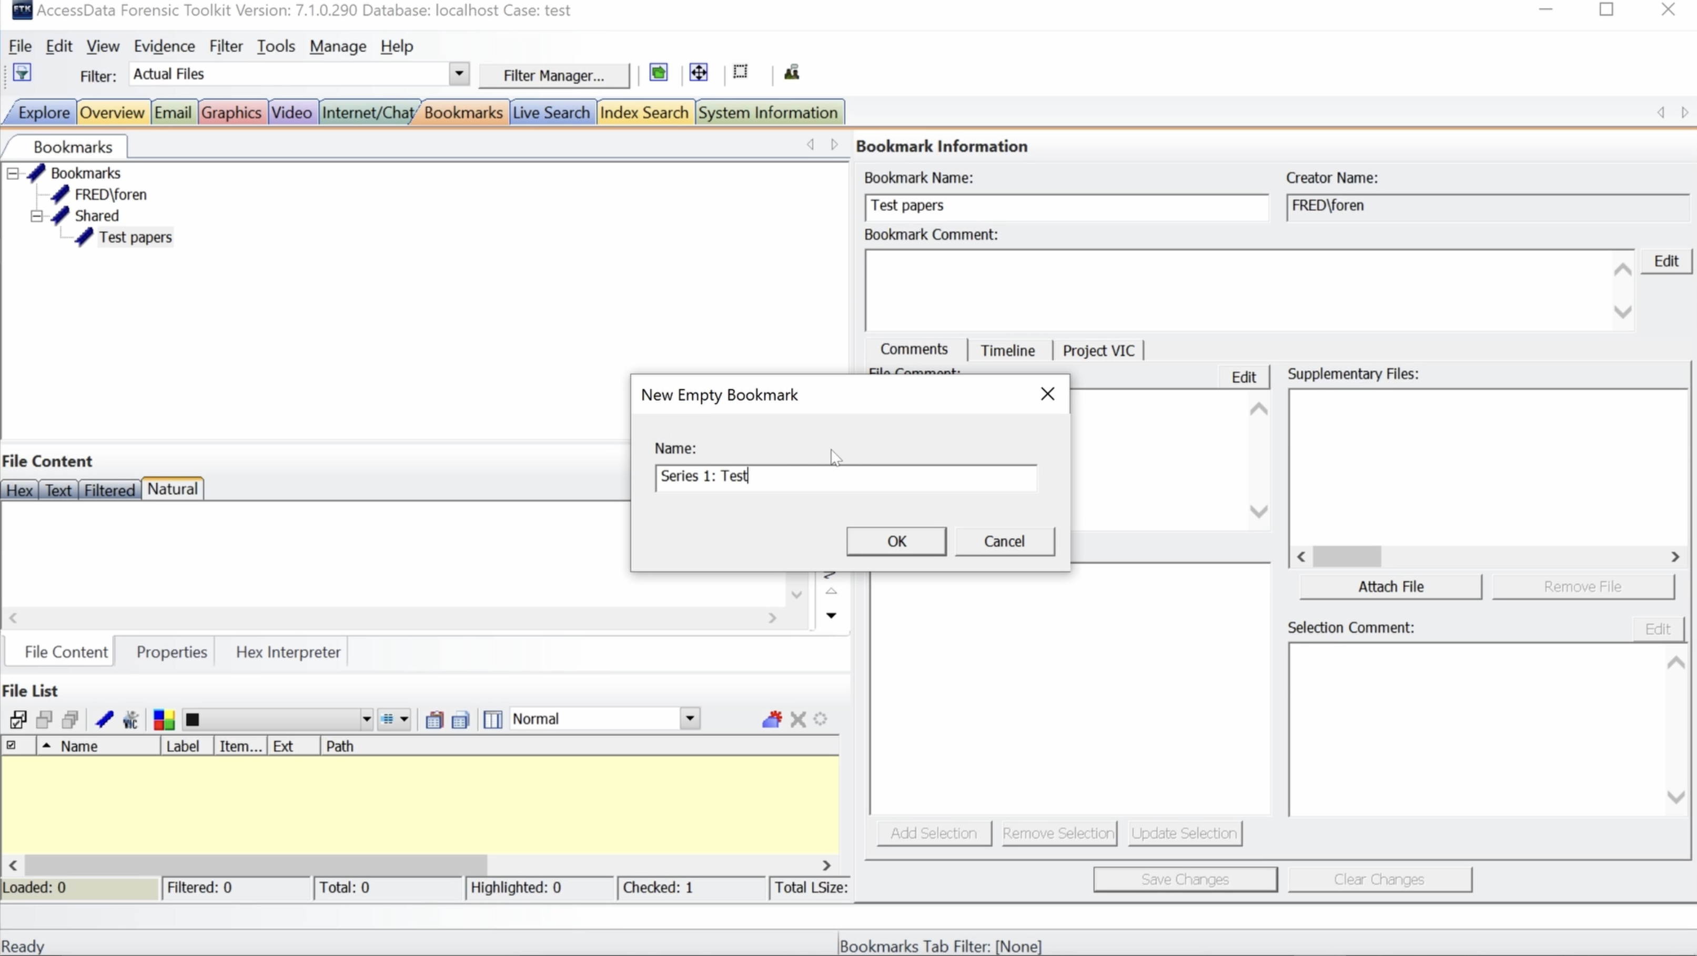Screen dimensions: 1697x956
Task: Click Edit beside Bookmark Comment
Action: pyautogui.click(x=1666, y=261)
